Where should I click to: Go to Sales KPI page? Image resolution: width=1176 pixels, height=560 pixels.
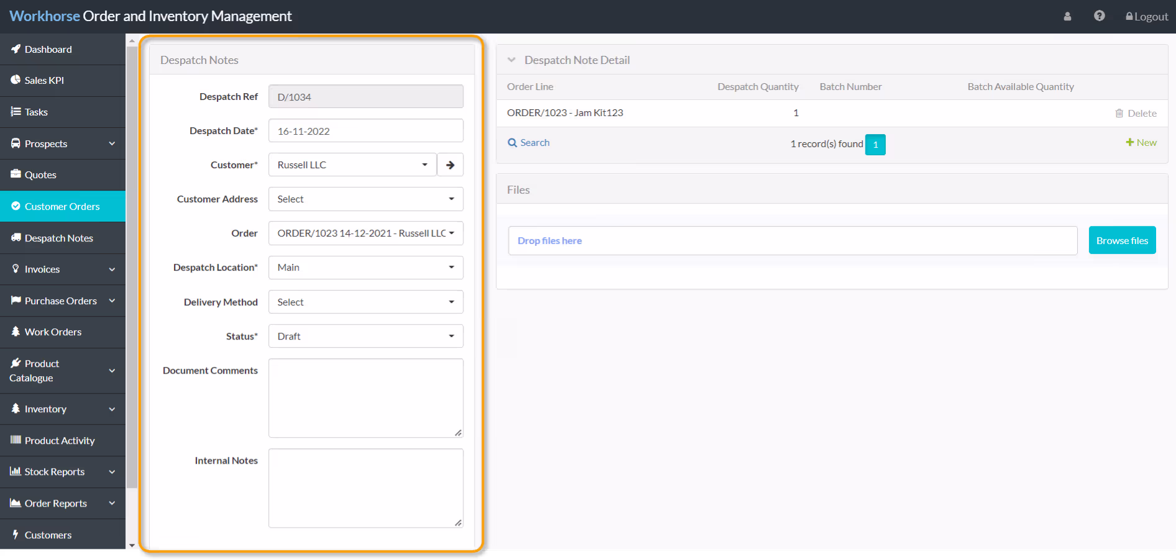coord(63,80)
